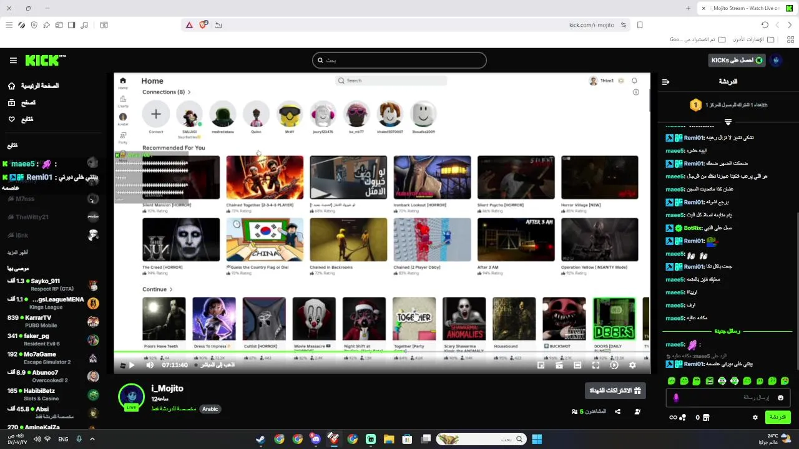This screenshot has width=799, height=449.
Task: Bookmark this page via address bar icon
Action: pos(640,25)
